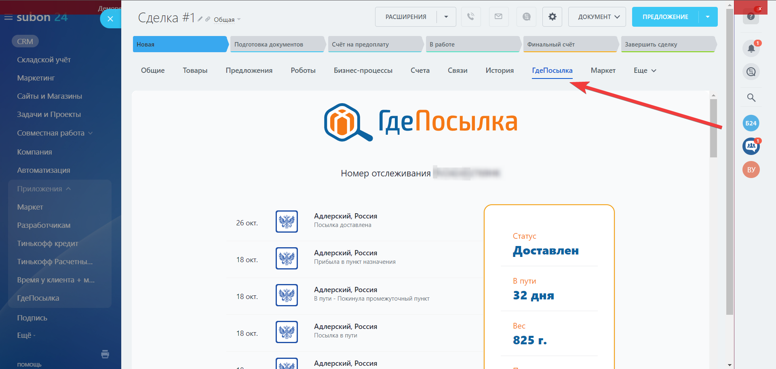Open the ВУ user avatar

click(x=751, y=170)
